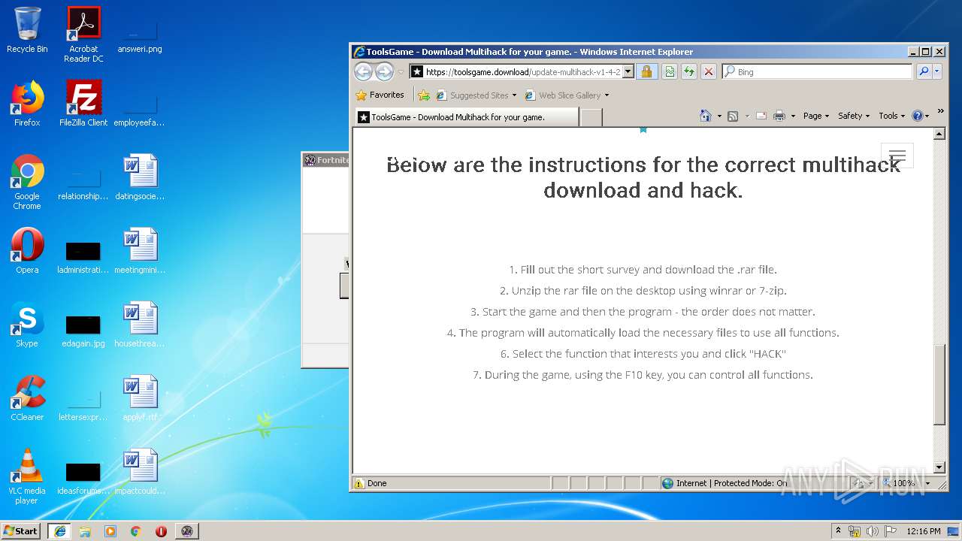Select the ToolsGame tab

467,117
